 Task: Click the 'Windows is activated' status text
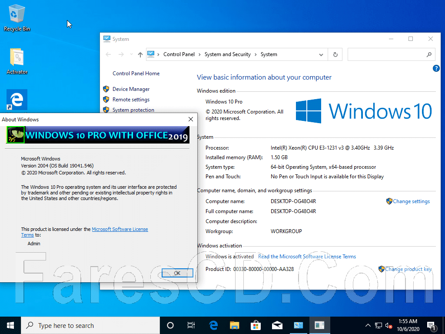point(229,257)
